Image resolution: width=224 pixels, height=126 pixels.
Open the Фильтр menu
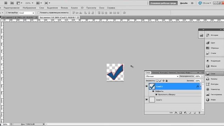(x=64, y=8)
